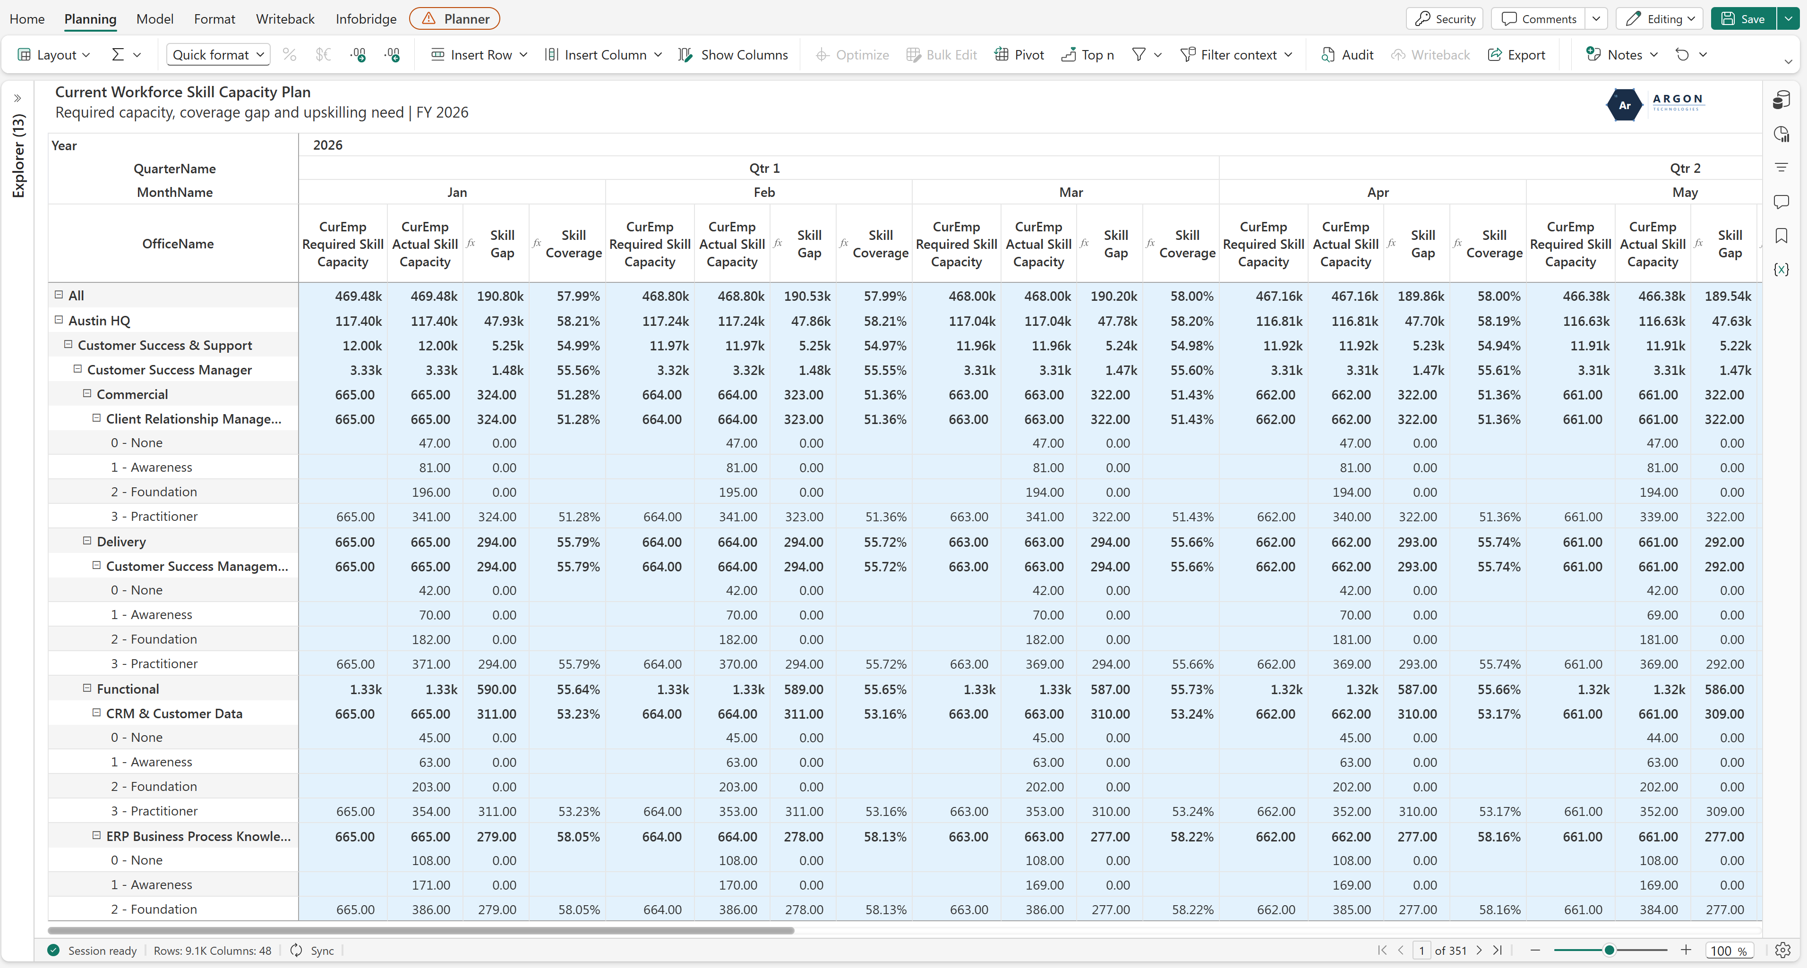This screenshot has width=1807, height=968.
Task: Open the Filter context dropdown
Action: [x=1237, y=55]
